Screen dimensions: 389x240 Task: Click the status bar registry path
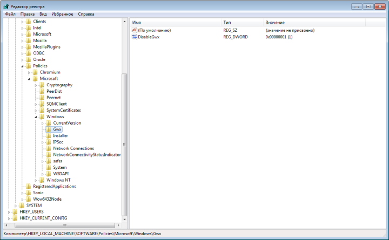click(82, 234)
